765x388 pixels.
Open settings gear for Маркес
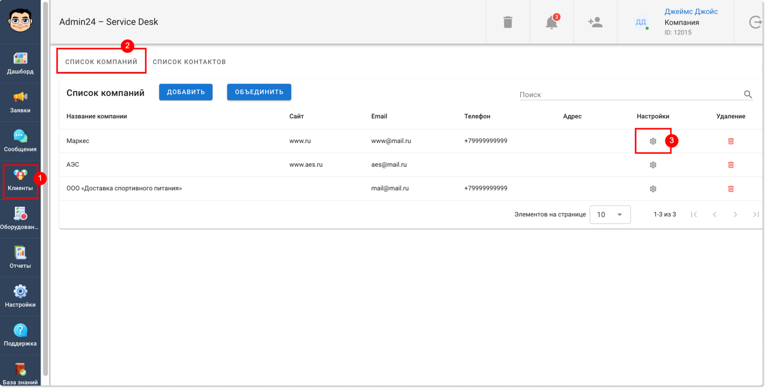coord(653,141)
